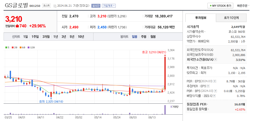The image size is (253, 121).
Task: Click the 코스피 market badge
Action: coord(46,6)
